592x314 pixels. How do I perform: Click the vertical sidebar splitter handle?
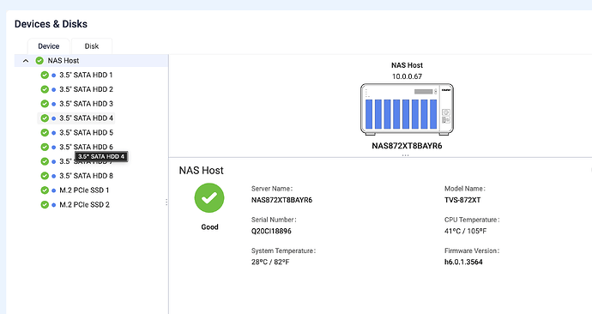[166, 202]
